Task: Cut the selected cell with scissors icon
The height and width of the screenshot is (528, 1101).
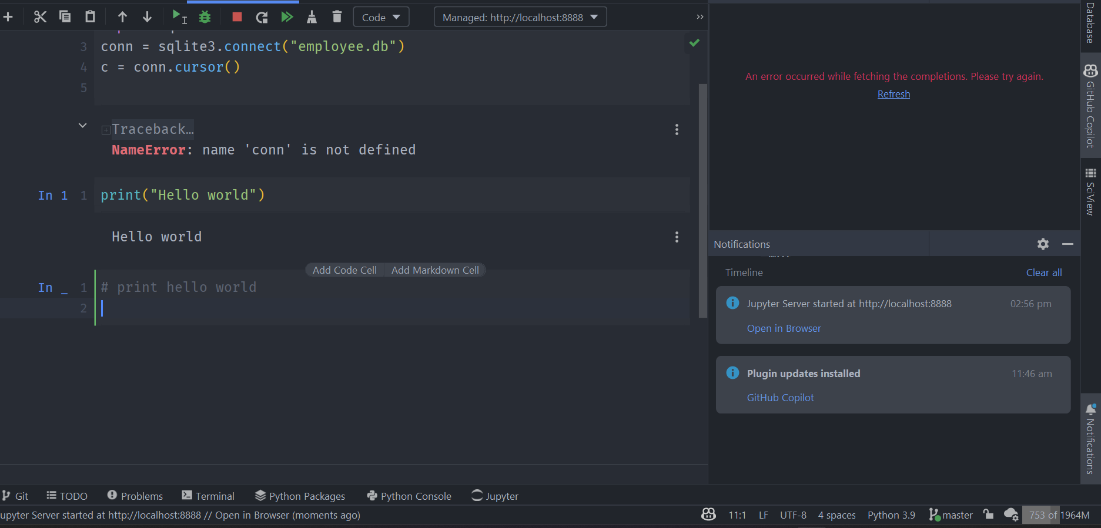Action: pyautogui.click(x=40, y=17)
